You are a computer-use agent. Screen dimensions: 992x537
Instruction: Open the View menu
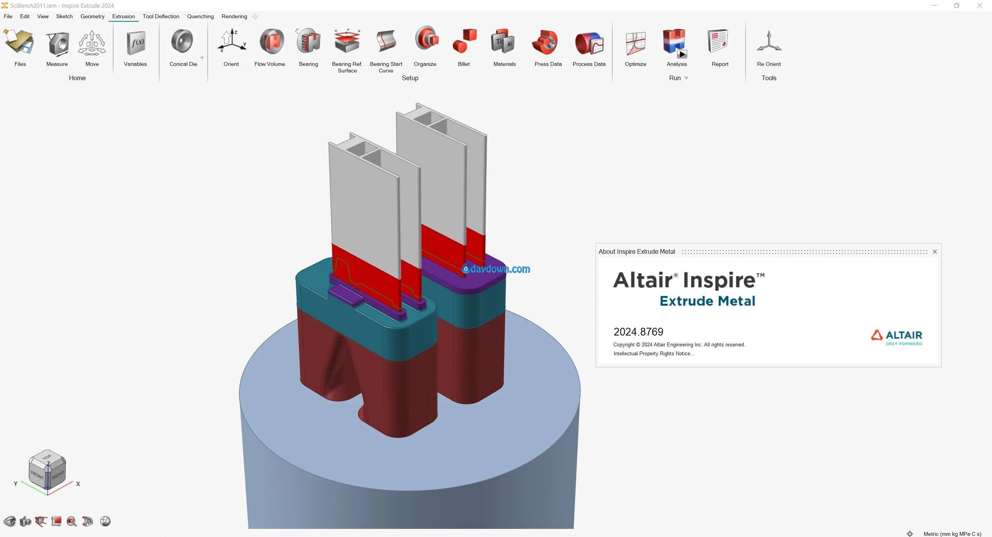coord(43,16)
